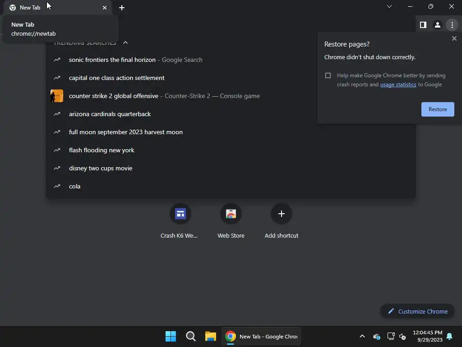
Task: Open File Explorer from taskbar
Action: point(211,336)
